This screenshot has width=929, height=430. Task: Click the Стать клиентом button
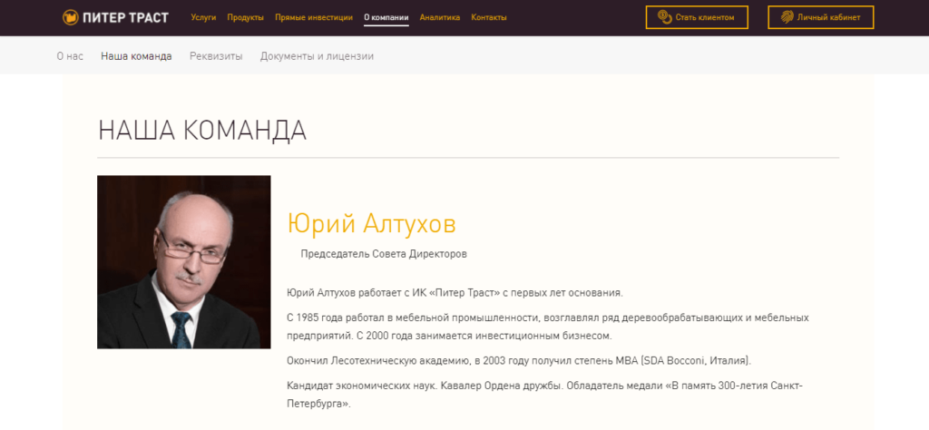coord(697,17)
